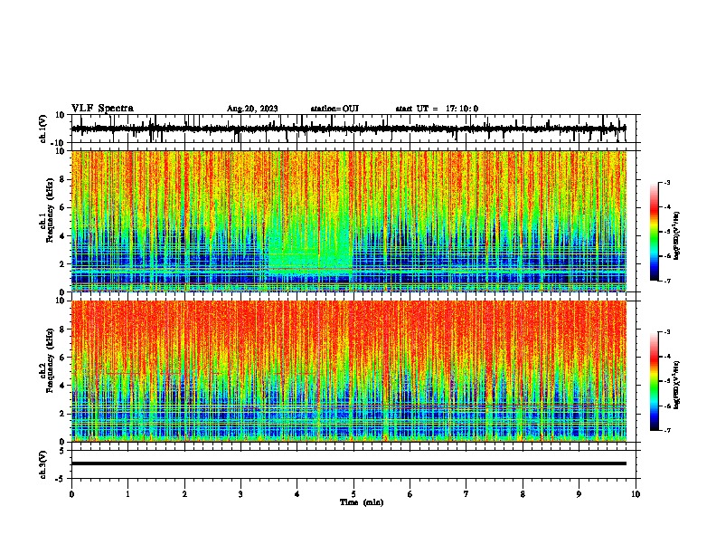The height and width of the screenshot is (554, 716).
Task: Click the "9" tick on the time axis
Action: [x=579, y=494]
